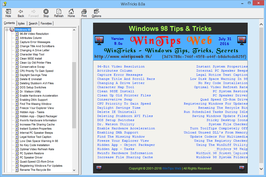Select Hwinfo Hardware Information tree item

pyautogui.click(x=38, y=120)
